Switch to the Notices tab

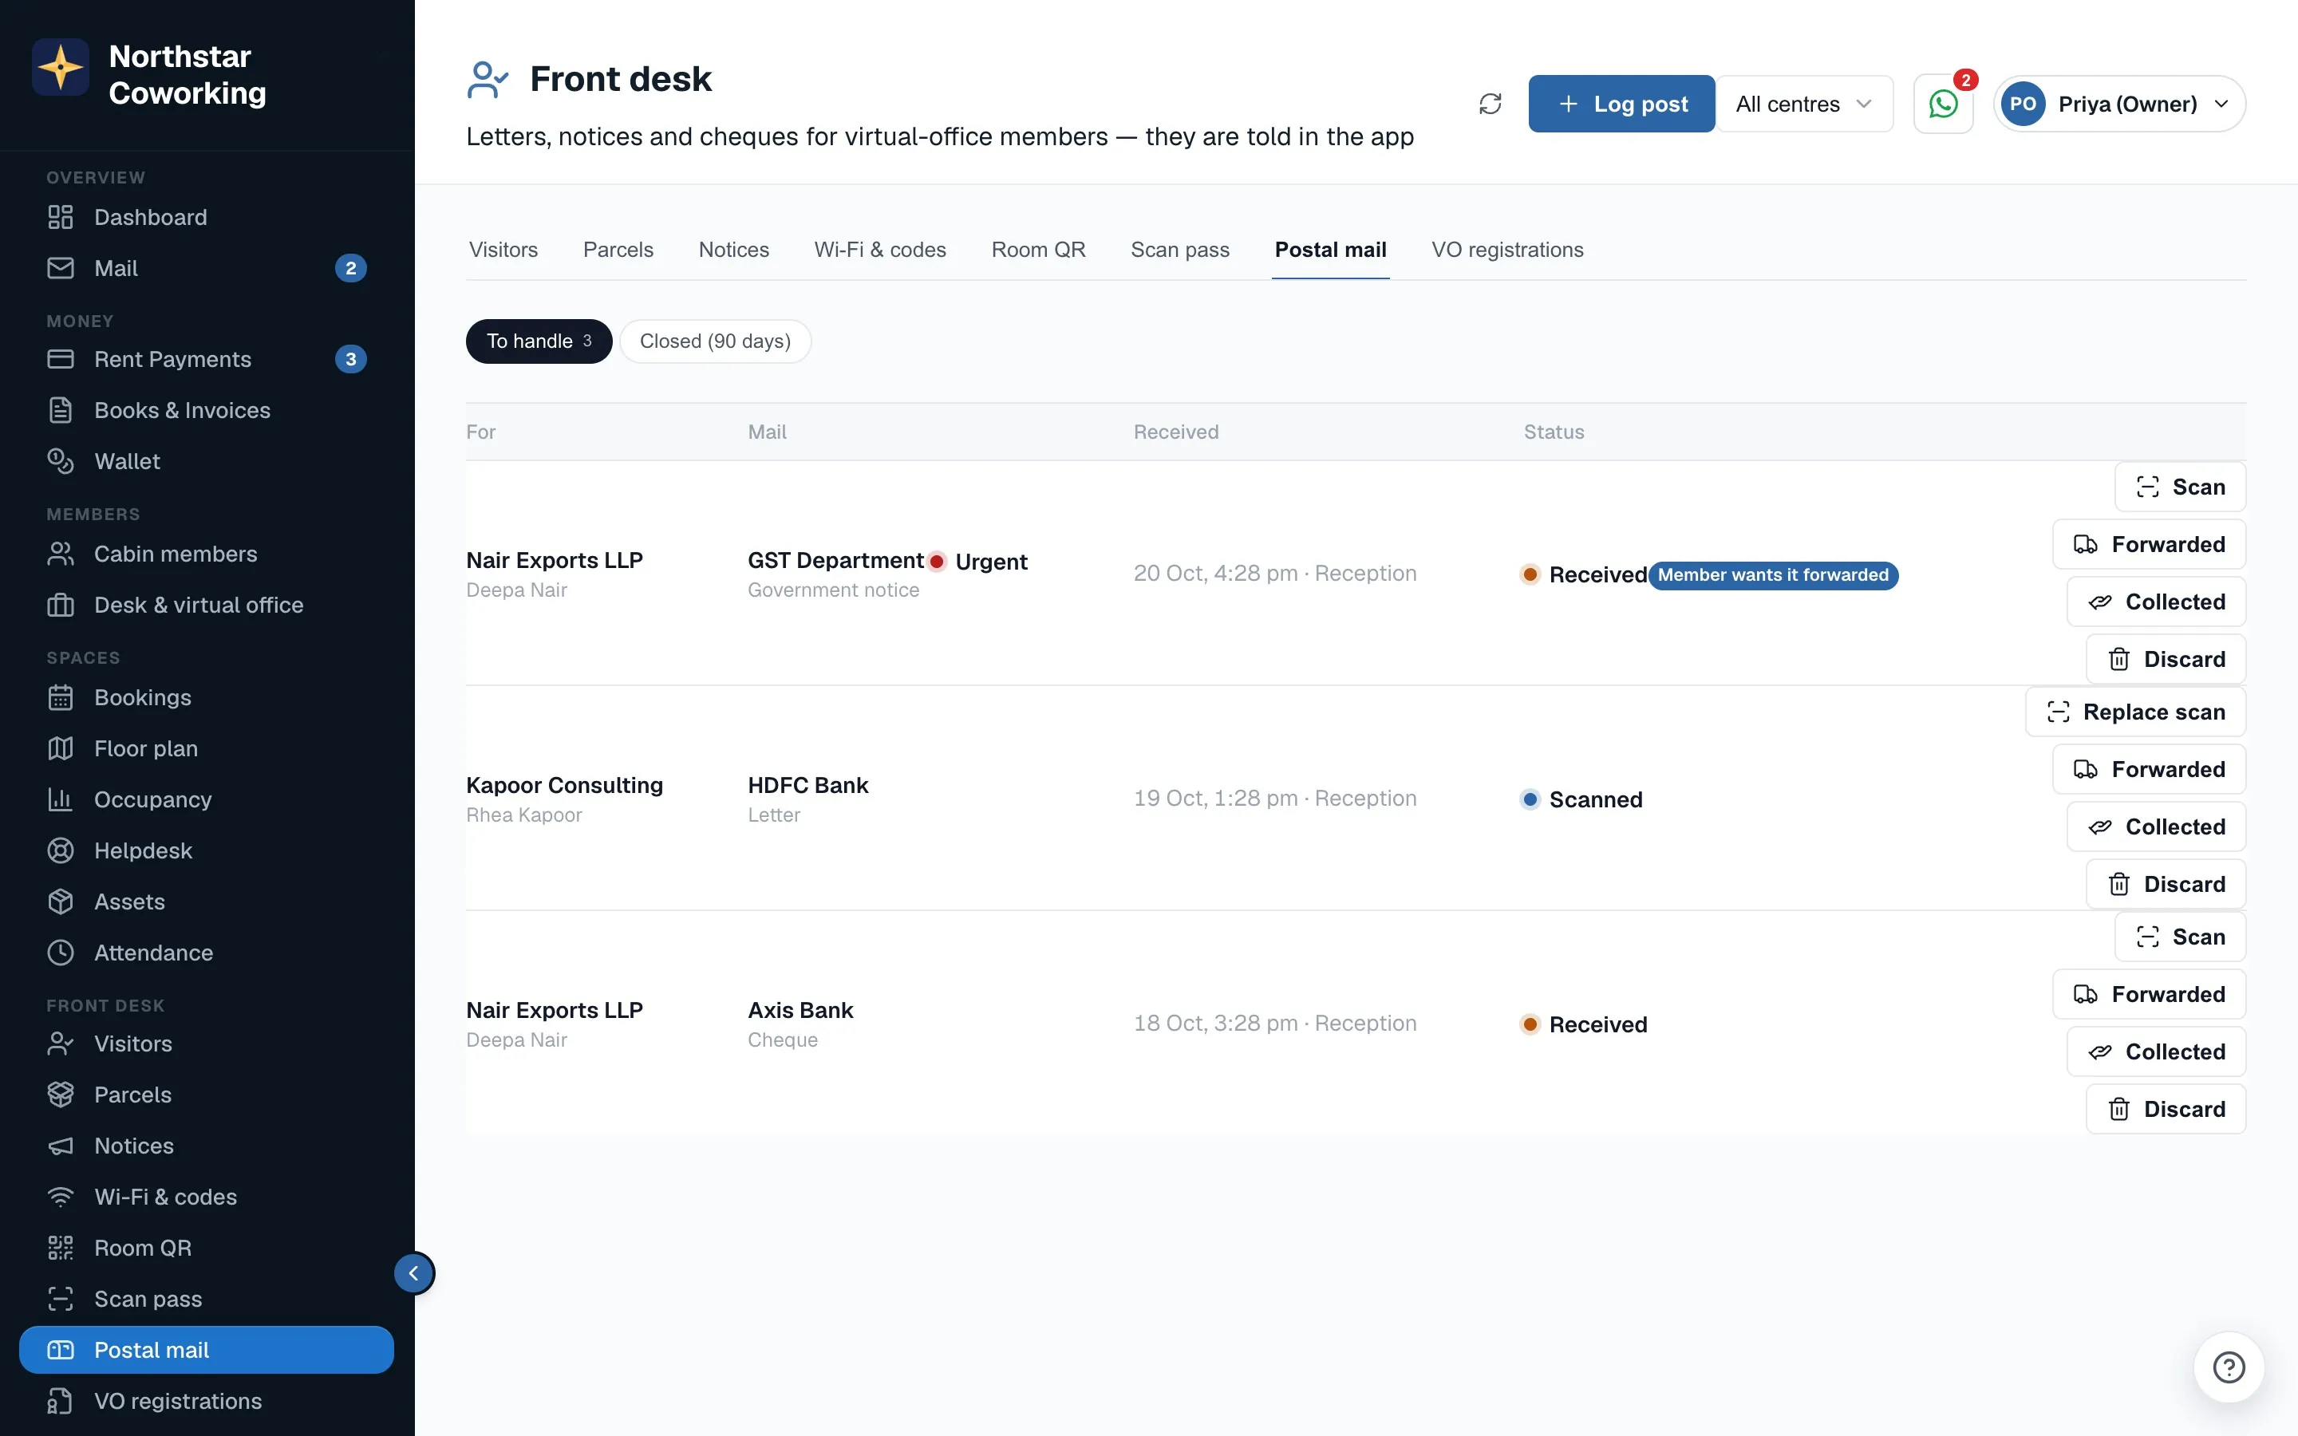[x=734, y=250]
